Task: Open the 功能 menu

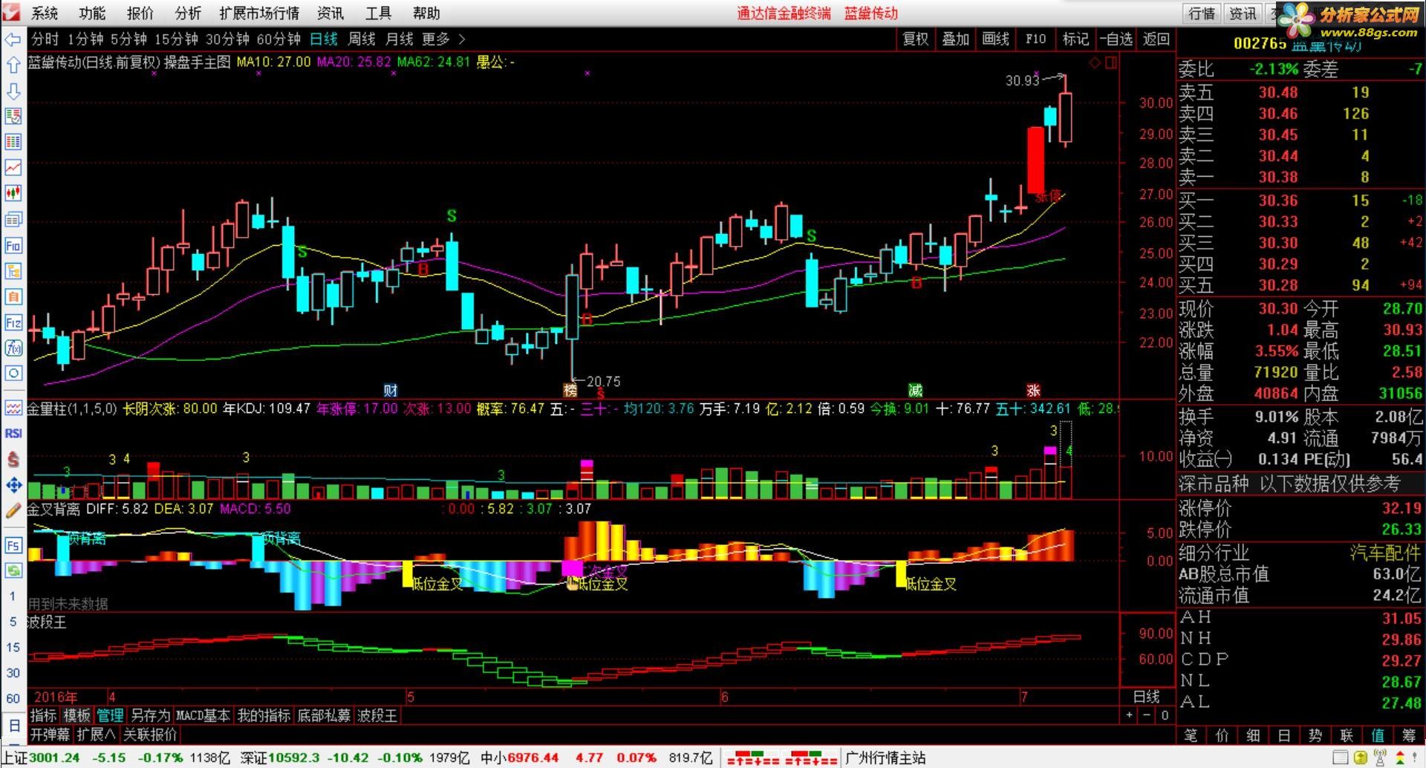Action: coord(92,13)
